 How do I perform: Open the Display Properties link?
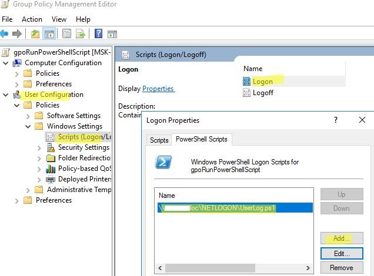[158, 89]
